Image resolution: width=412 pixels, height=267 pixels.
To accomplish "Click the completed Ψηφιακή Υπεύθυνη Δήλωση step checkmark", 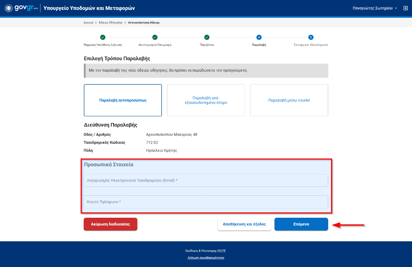I will 103,37.
